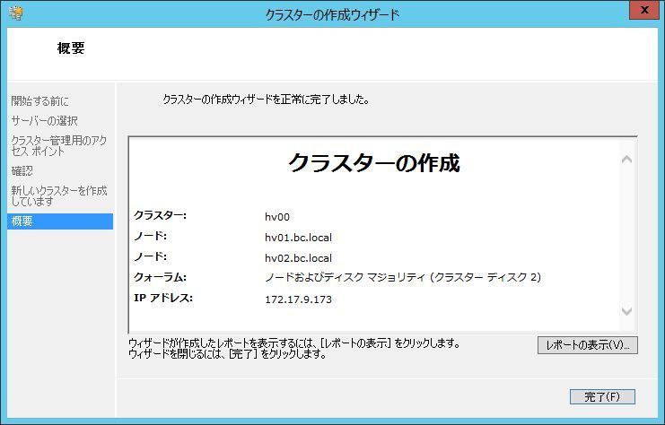The width and height of the screenshot is (665, 425).
Task: Click the IP アドレス: label
Action: click(163, 298)
